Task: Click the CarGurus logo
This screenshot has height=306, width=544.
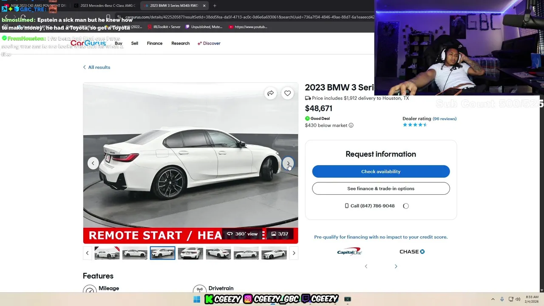Action: (x=88, y=43)
